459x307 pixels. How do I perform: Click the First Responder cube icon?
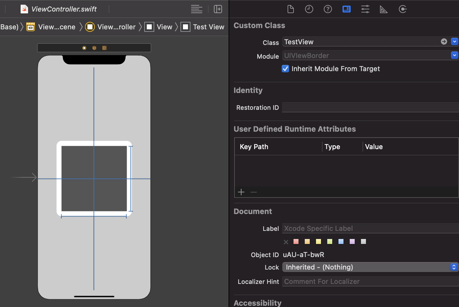pyautogui.click(x=94, y=48)
